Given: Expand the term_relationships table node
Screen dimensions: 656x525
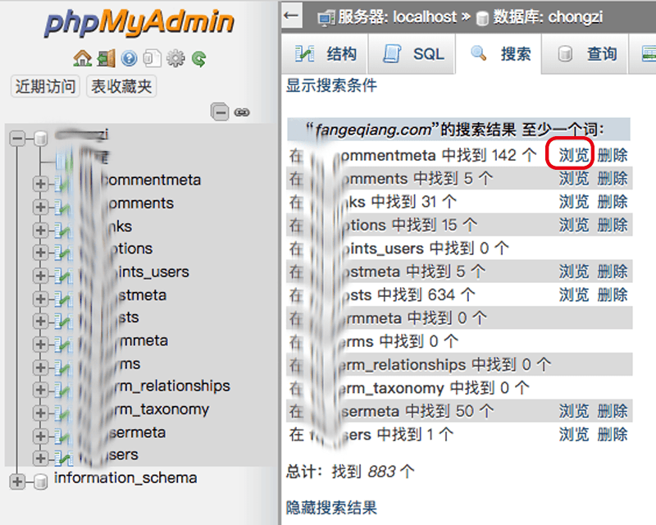Looking at the screenshot, I should (x=40, y=390).
